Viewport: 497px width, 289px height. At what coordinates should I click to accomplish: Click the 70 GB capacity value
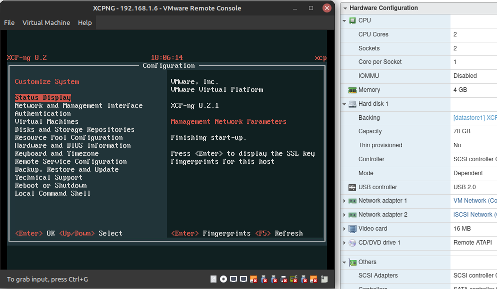462,131
